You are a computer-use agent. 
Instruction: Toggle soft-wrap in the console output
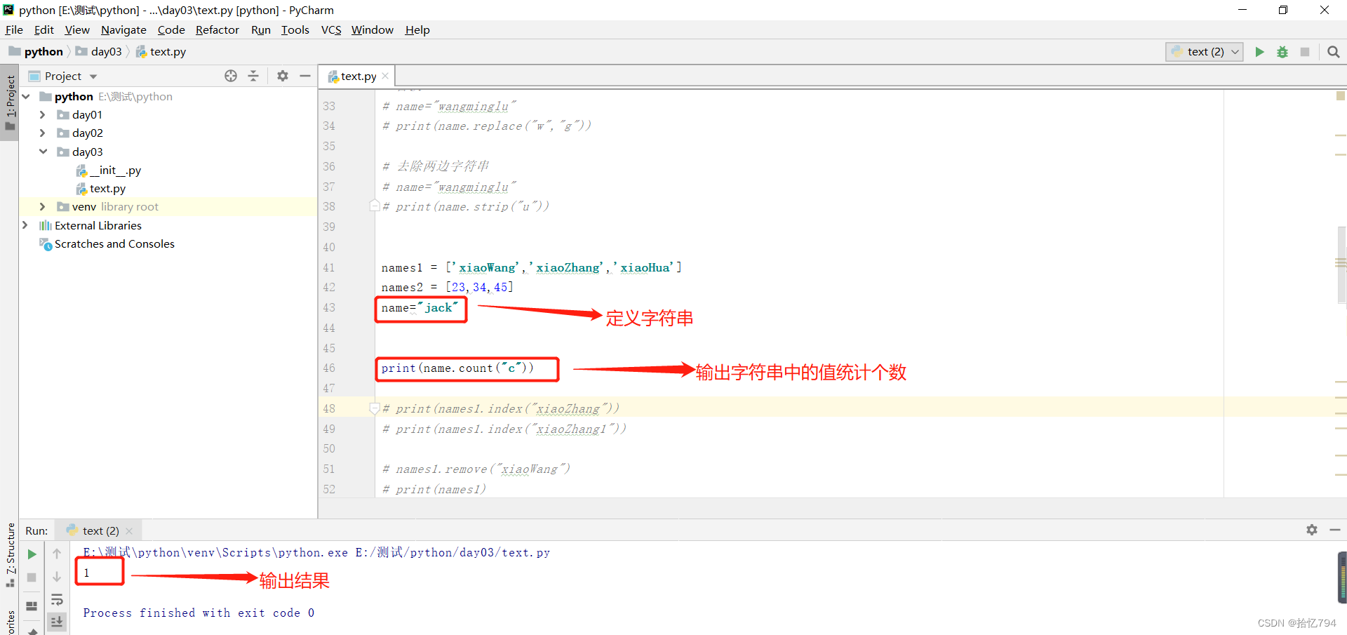tap(57, 599)
